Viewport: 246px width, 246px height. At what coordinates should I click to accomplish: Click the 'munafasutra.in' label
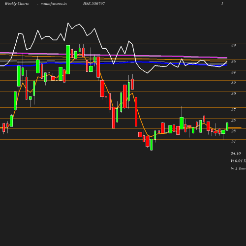coord(54,3)
